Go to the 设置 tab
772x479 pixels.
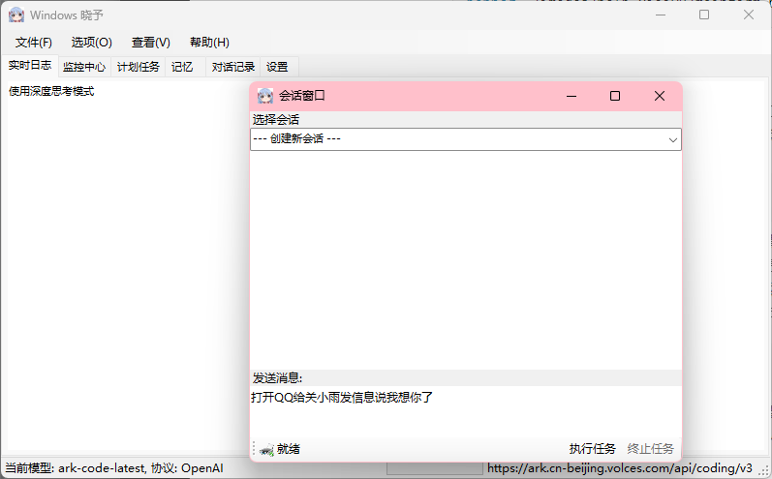point(277,67)
